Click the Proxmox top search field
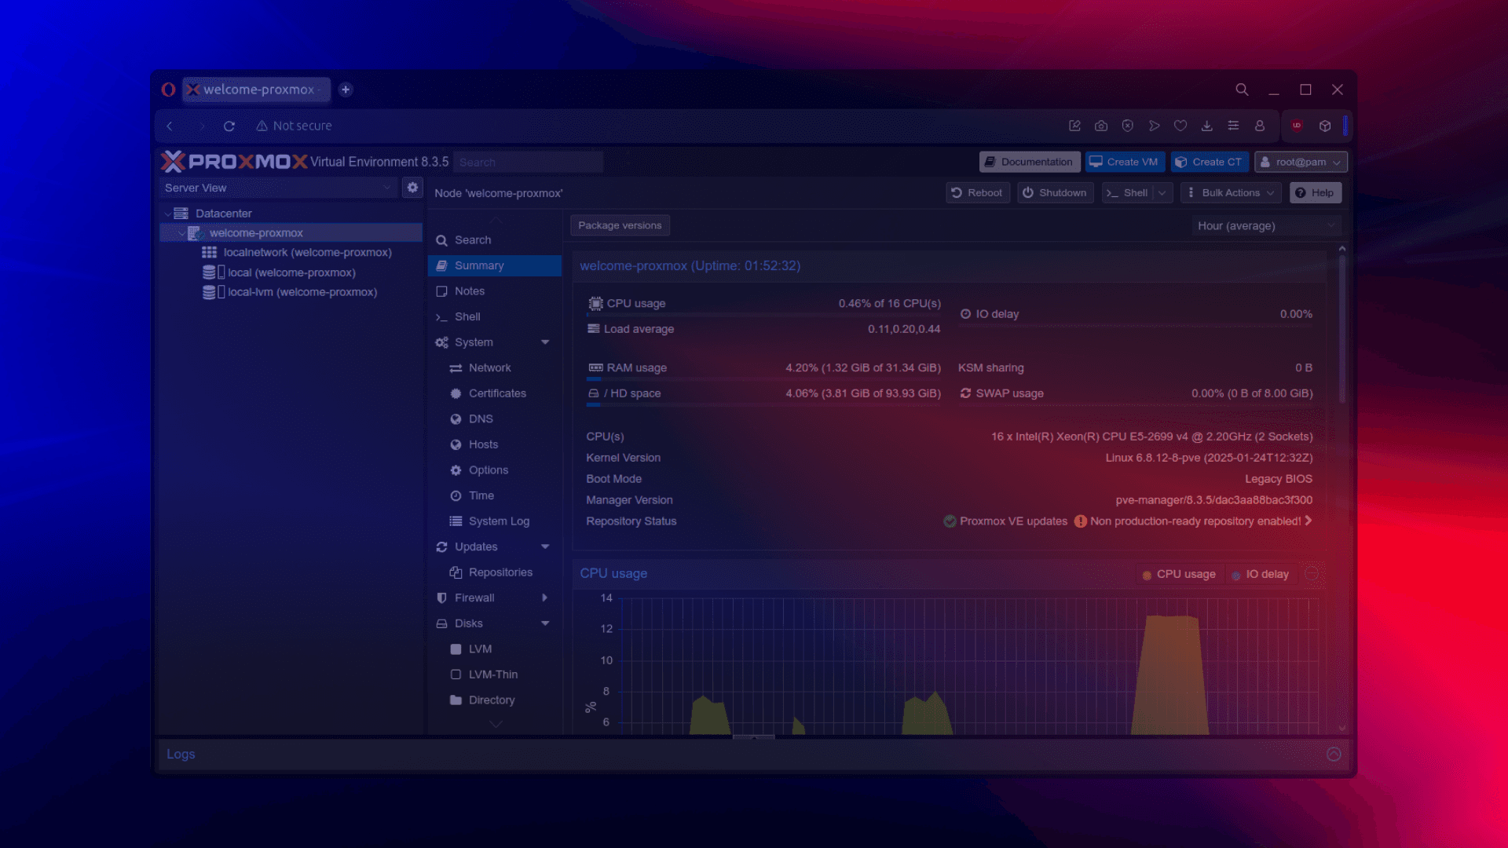Image resolution: width=1508 pixels, height=848 pixels. (528, 162)
